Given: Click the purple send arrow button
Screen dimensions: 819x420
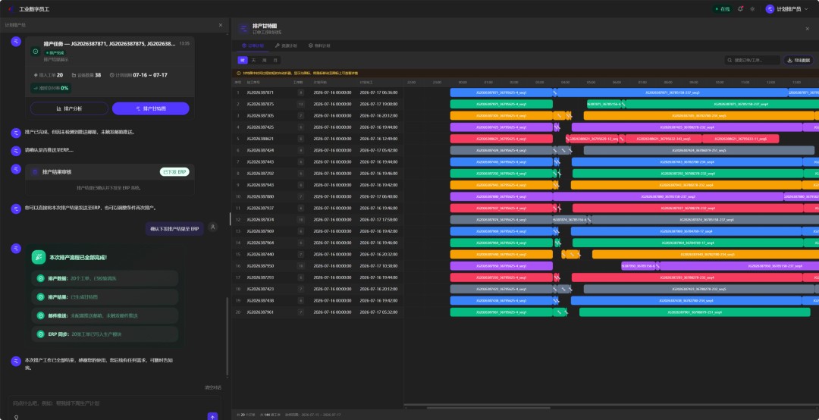Looking at the screenshot, I should (x=212, y=417).
